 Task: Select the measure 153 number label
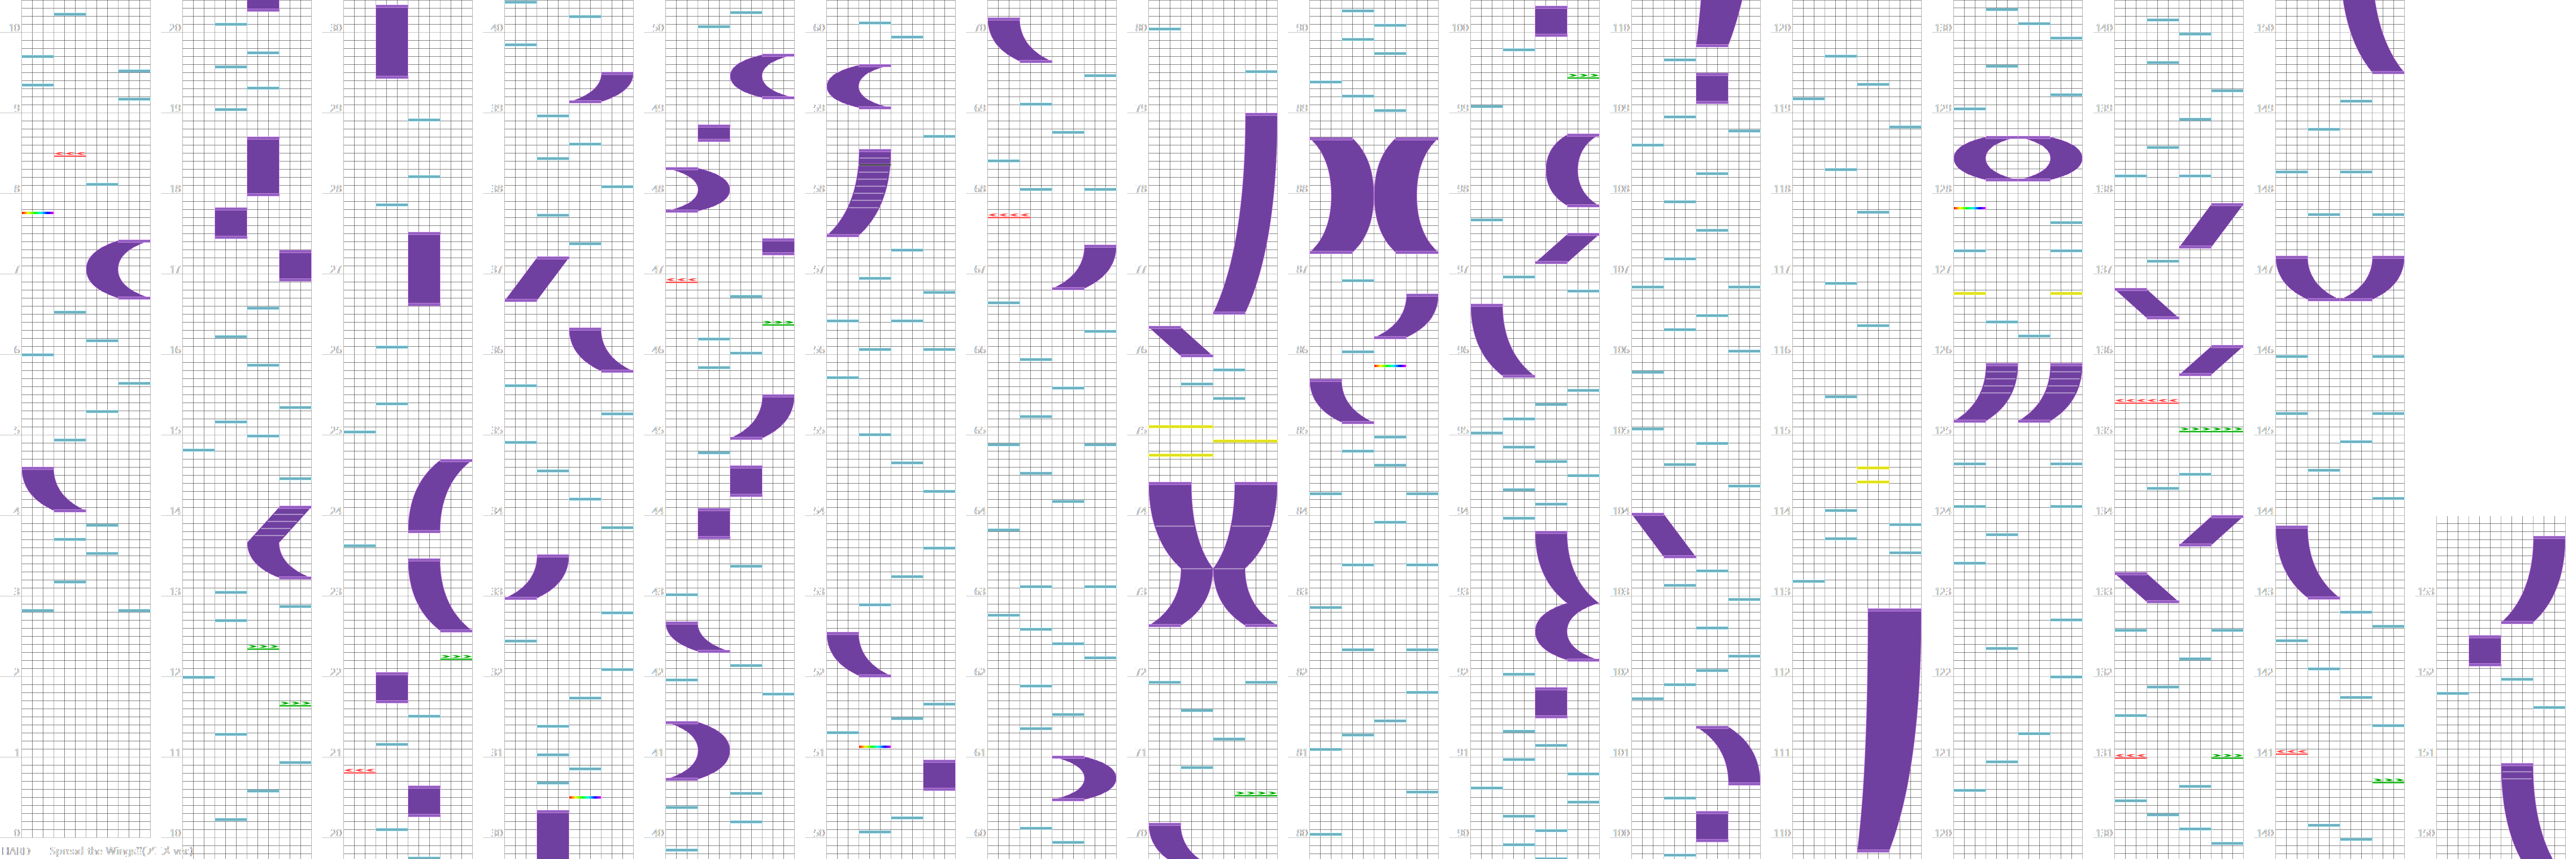click(2426, 592)
